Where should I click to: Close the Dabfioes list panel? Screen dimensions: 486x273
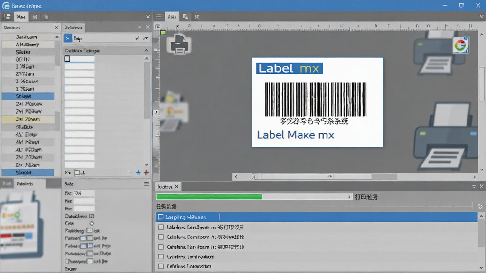pos(56,27)
